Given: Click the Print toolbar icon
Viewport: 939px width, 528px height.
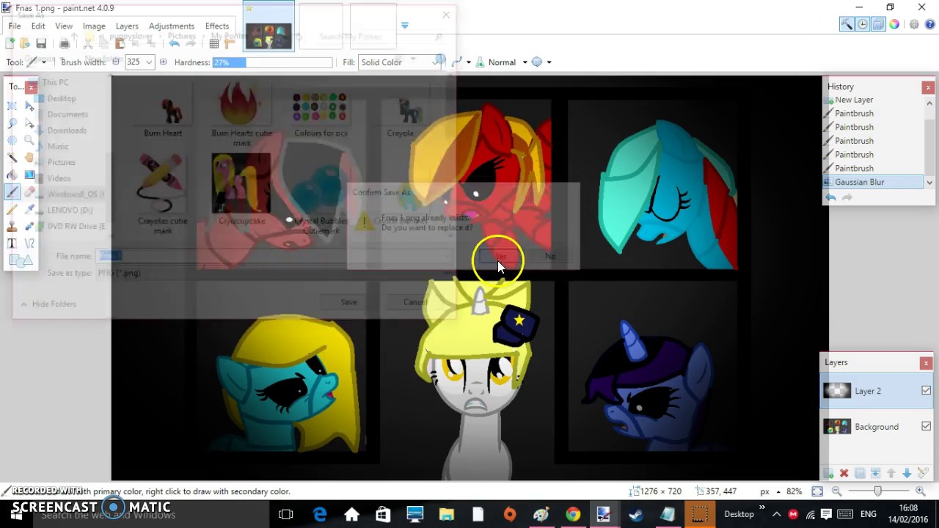Looking at the screenshot, I should [x=65, y=44].
